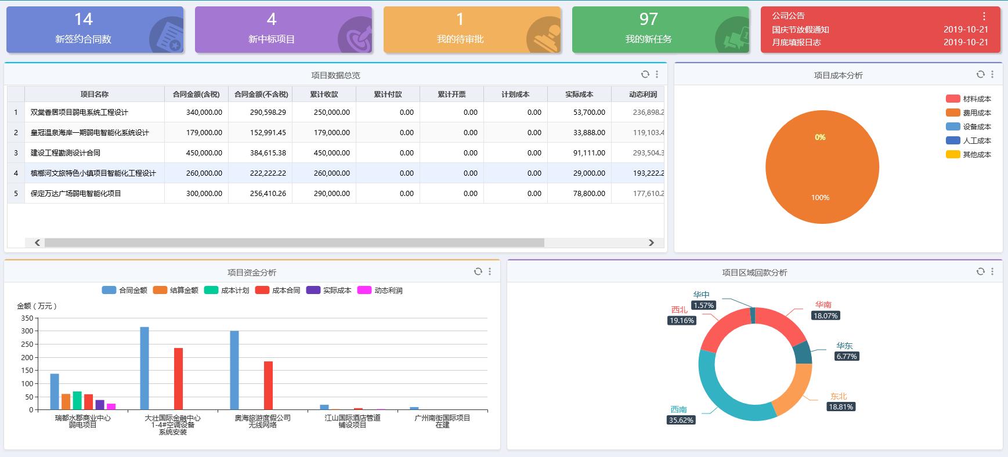This screenshot has width=1008, height=457.
Task: Refresh the 项目成本分析 chart
Action: [x=980, y=74]
